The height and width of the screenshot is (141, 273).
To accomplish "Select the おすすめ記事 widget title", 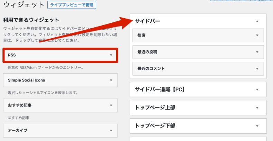I will 20,105.
